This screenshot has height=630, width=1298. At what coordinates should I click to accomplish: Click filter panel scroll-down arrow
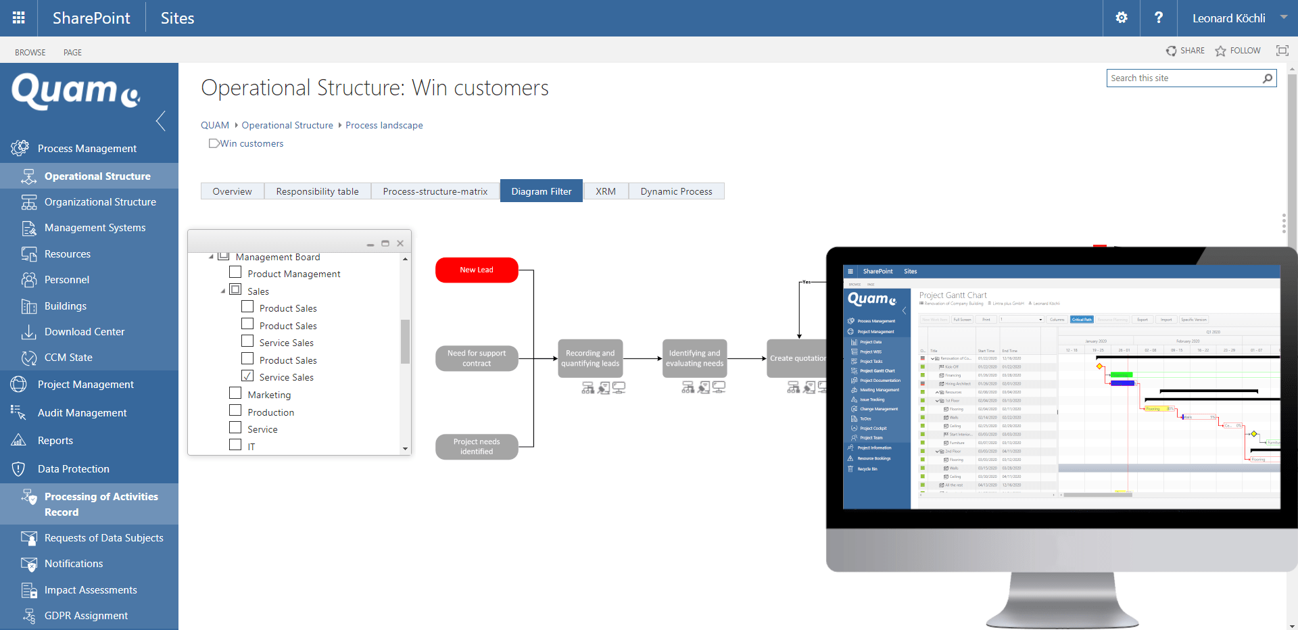pos(405,449)
